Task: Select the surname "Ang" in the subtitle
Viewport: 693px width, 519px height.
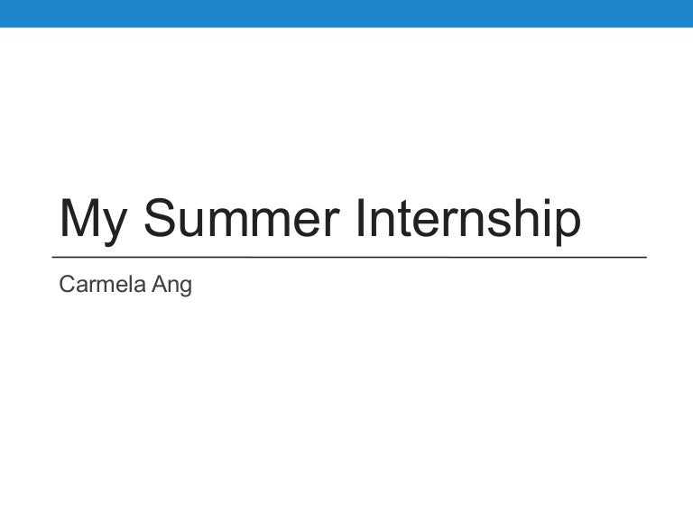Action: point(175,287)
